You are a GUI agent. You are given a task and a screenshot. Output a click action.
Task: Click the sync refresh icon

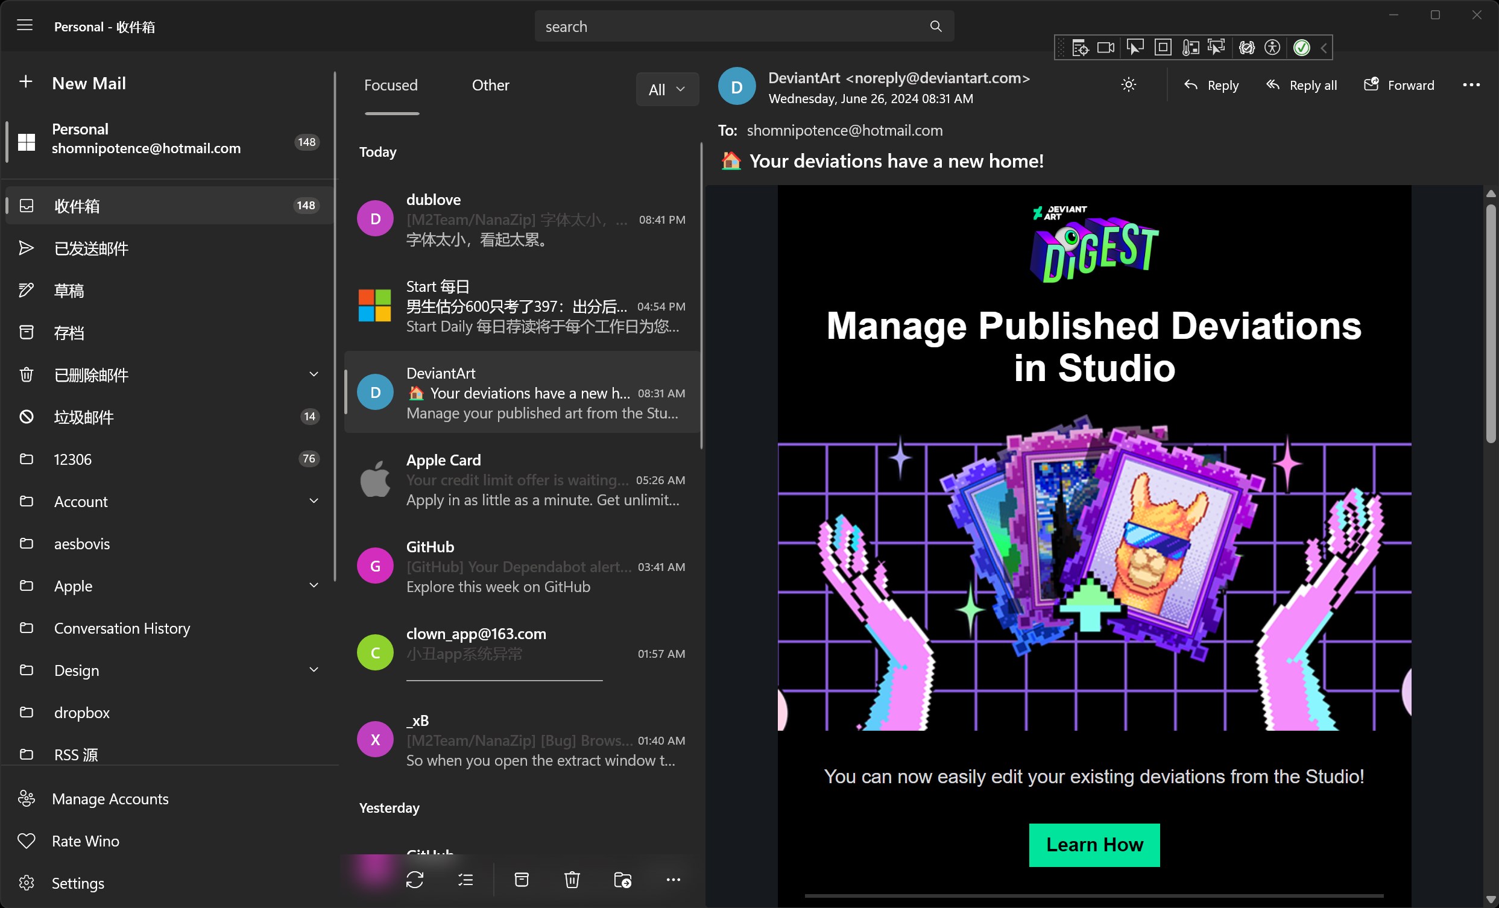click(415, 880)
